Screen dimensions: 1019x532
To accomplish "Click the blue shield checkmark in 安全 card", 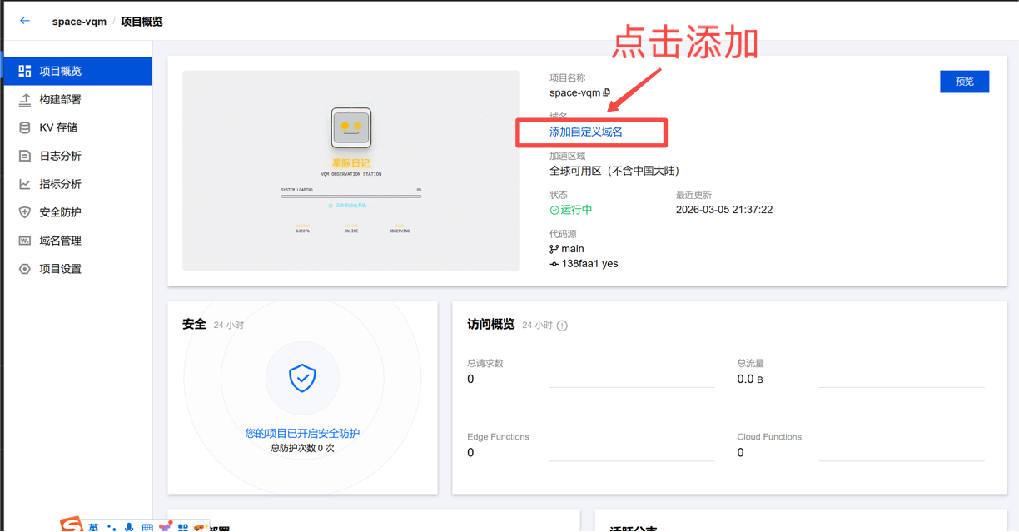I will tap(302, 378).
